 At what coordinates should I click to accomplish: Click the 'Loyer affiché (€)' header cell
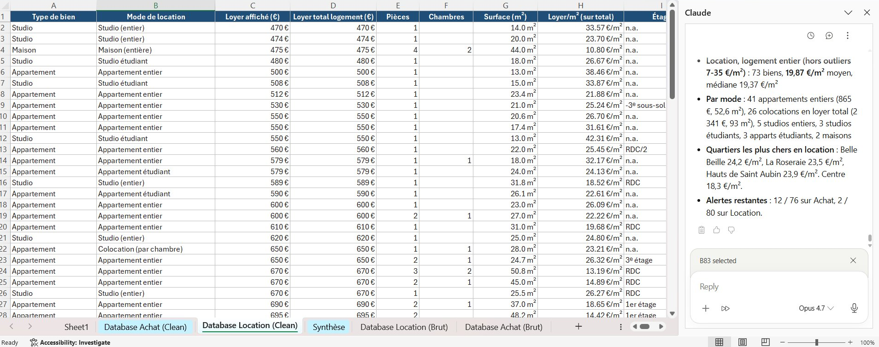point(253,17)
